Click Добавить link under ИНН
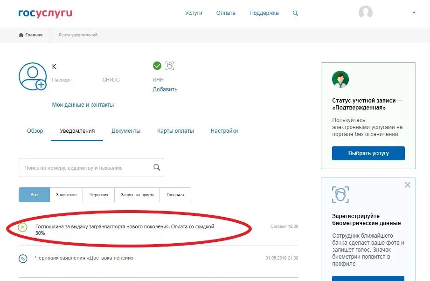This screenshot has height=281, width=430. pyautogui.click(x=165, y=89)
